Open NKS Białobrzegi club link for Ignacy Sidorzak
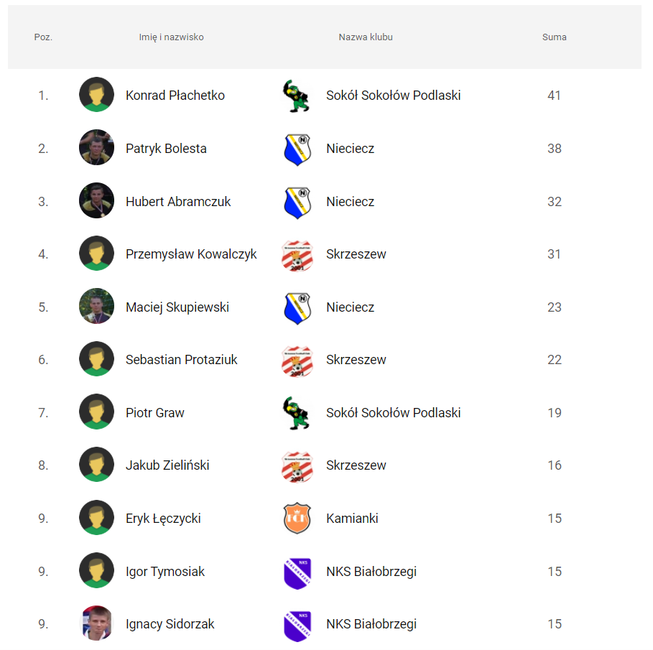Viewport: 653px width, 650px height. [371, 624]
